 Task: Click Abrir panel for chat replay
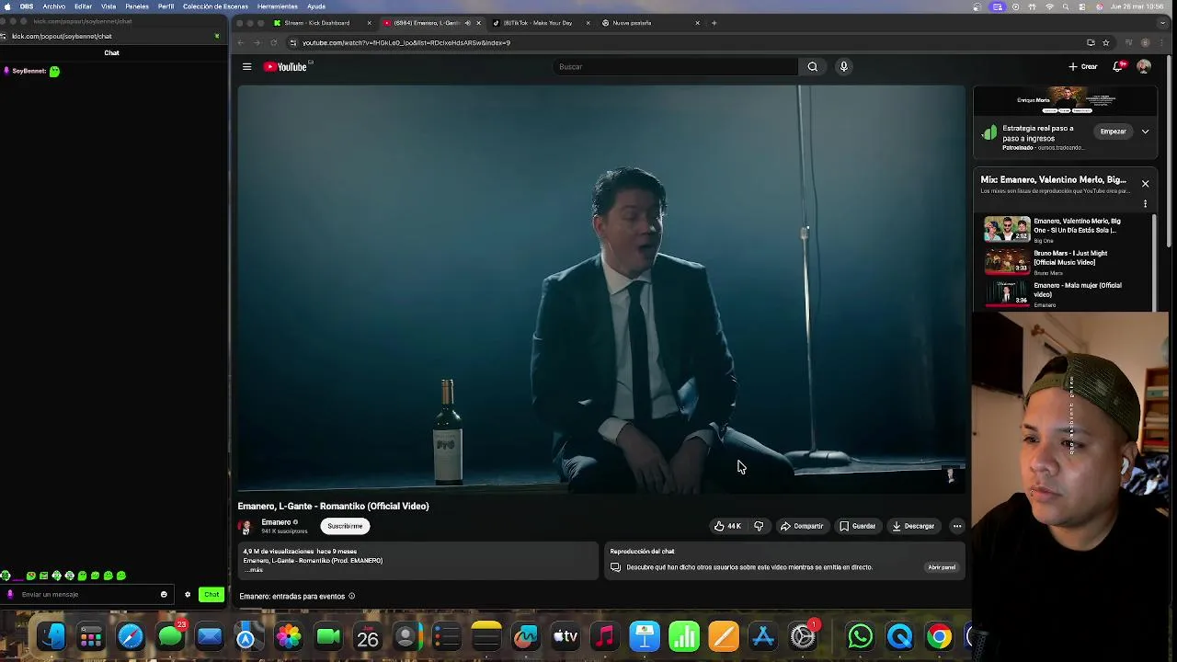941,567
